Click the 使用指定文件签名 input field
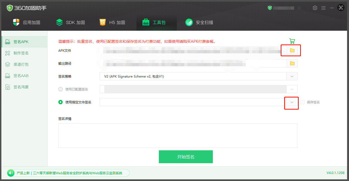Viewport: 349px width, 181px height. (193, 102)
